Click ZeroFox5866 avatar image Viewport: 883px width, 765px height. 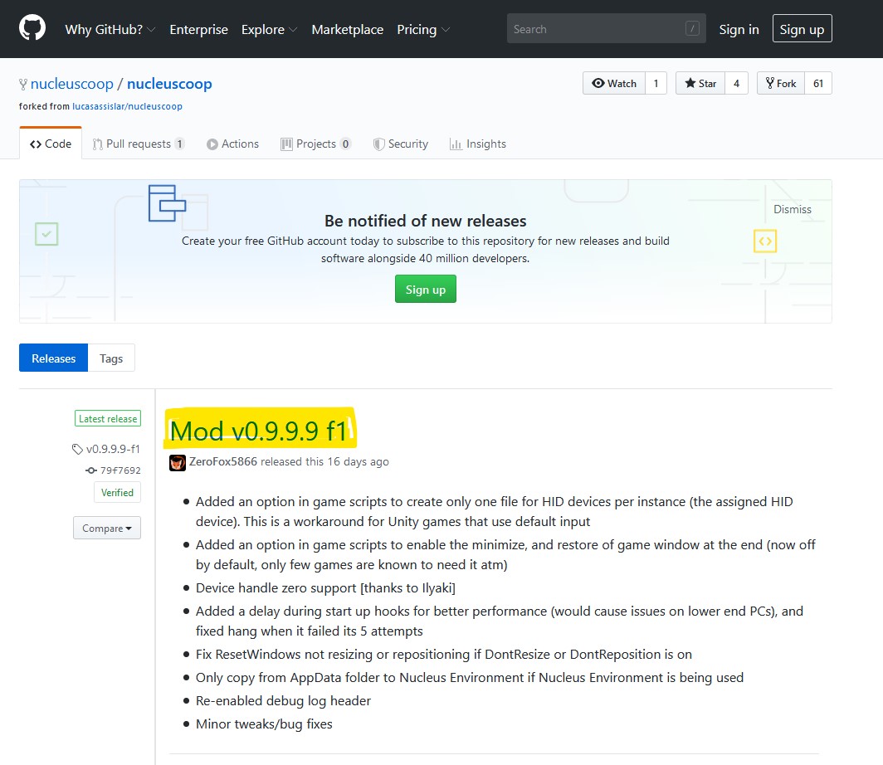click(x=178, y=463)
